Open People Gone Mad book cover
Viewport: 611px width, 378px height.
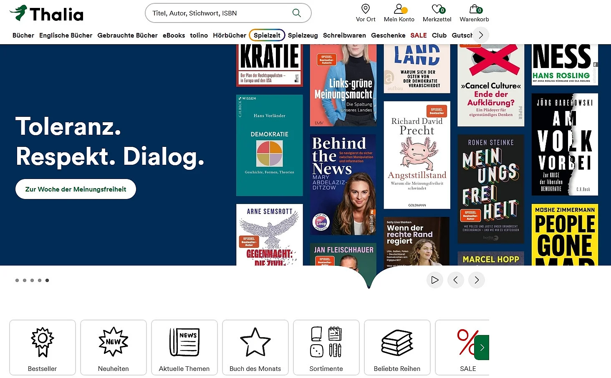click(565, 234)
